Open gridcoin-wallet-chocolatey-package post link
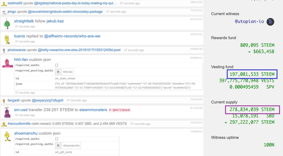This screenshot has height=156, width=283. [65, 11]
